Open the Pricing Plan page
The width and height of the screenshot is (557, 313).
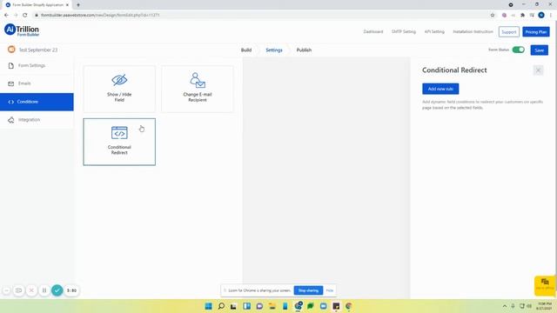536,32
